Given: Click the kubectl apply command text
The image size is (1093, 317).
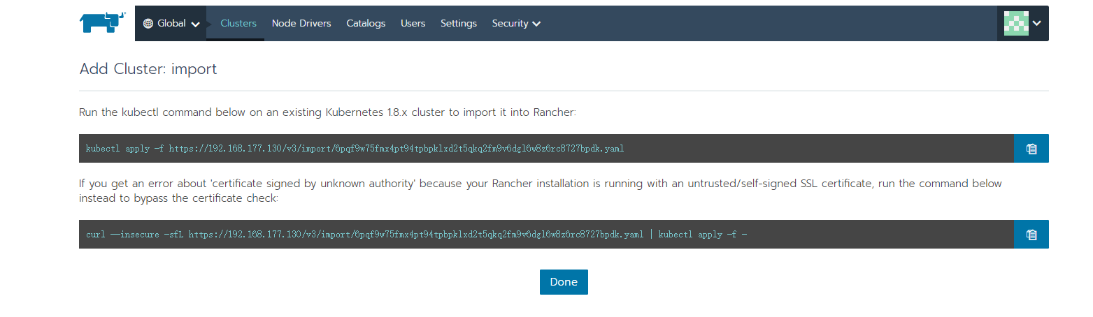Looking at the screenshot, I should point(355,149).
